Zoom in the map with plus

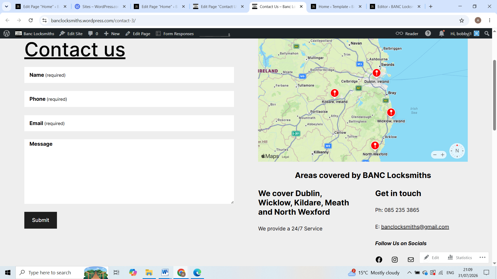click(443, 155)
